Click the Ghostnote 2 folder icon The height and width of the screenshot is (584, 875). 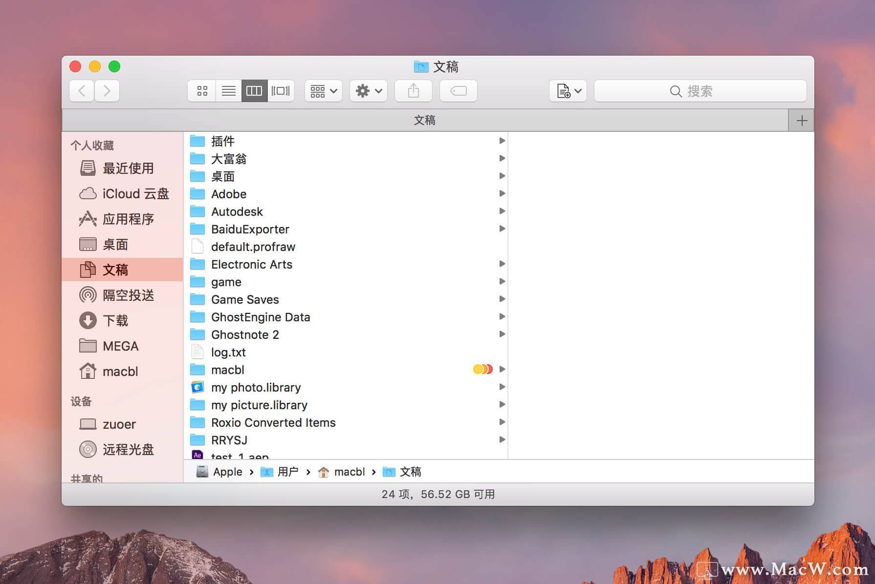click(x=197, y=334)
